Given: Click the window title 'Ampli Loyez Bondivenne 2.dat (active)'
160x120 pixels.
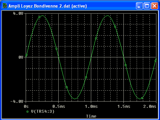Looking at the screenshot, I should coord(48,6).
